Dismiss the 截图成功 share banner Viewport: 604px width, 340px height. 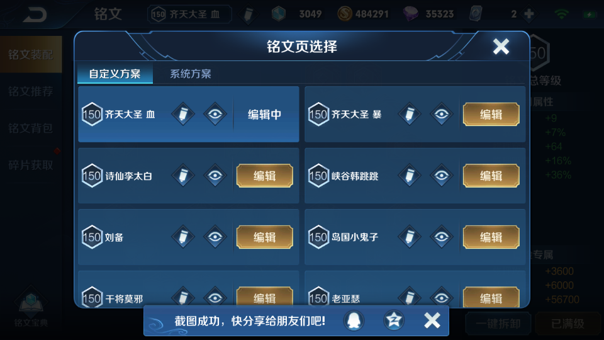tap(432, 320)
